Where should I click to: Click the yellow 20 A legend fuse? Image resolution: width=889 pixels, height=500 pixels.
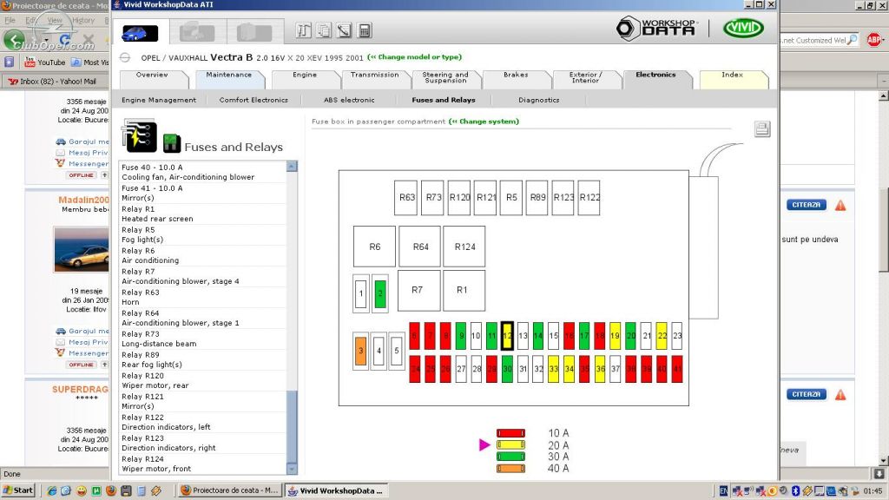click(510, 445)
